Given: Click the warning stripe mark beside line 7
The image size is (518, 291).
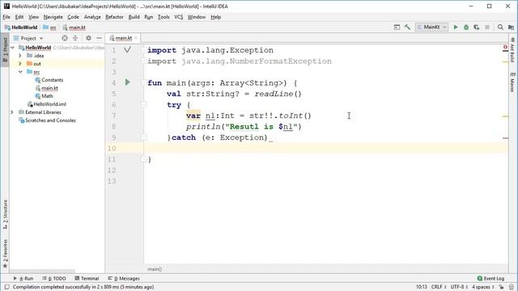Looking at the screenshot, I should click(505, 116).
